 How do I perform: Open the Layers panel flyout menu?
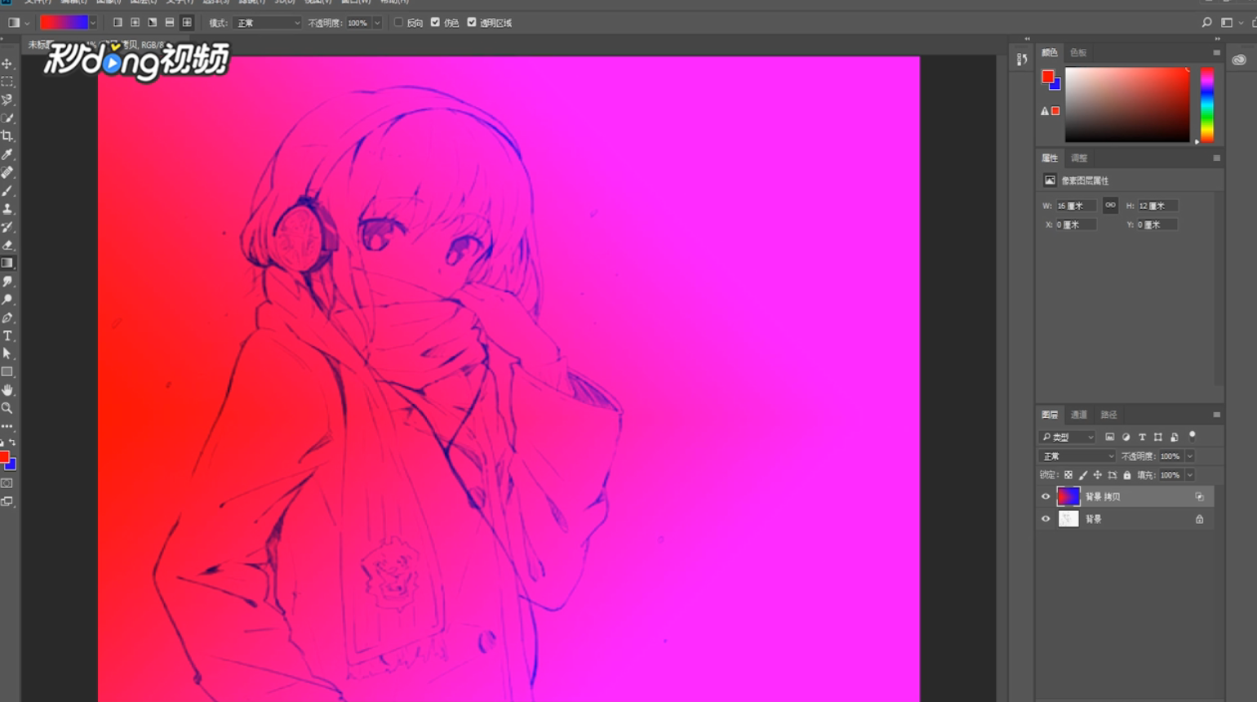(1216, 415)
